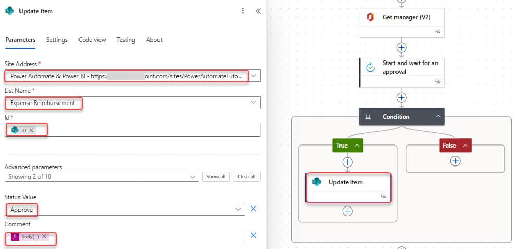Click SharePoint icon inside ID token

point(15,130)
